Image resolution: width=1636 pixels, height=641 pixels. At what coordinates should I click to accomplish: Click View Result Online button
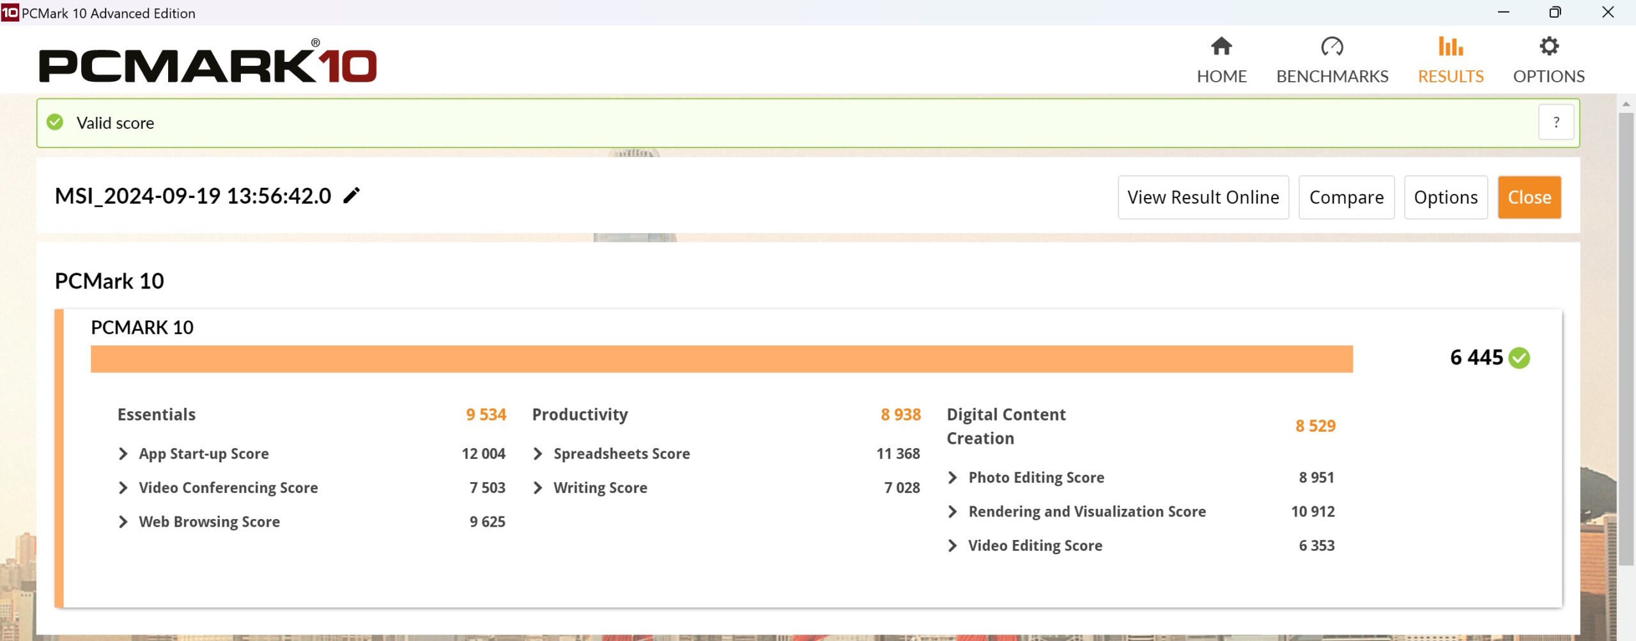(1203, 197)
